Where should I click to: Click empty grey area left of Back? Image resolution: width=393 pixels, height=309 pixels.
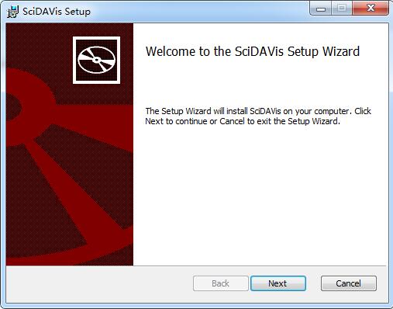point(99,284)
